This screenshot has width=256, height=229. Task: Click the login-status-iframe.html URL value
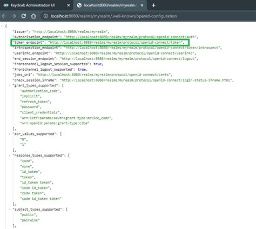(146, 80)
